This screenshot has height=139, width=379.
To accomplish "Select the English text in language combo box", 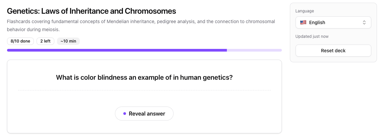I will (x=317, y=22).
